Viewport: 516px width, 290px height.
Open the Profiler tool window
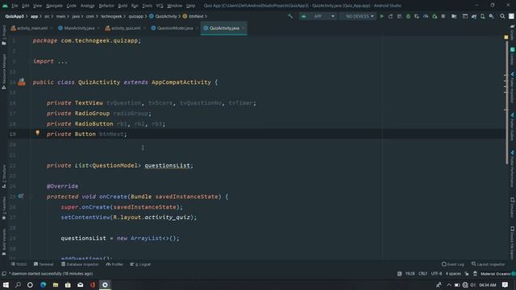pos(114,264)
